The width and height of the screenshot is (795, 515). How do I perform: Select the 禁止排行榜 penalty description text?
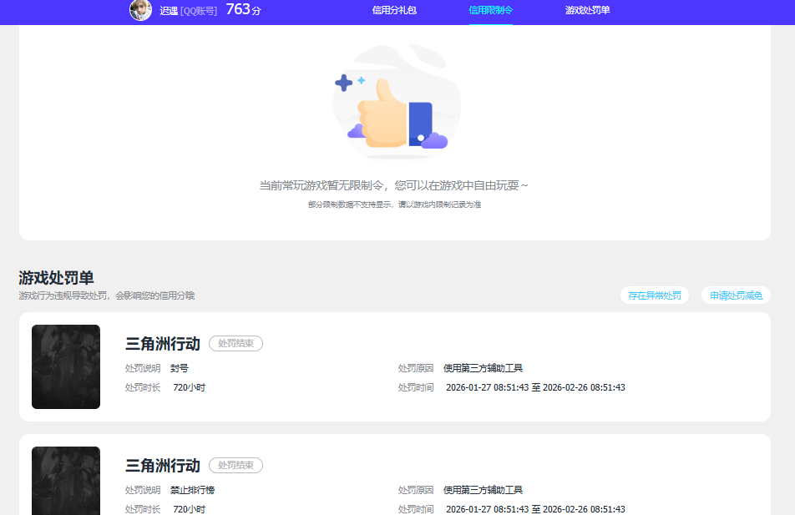(x=192, y=490)
